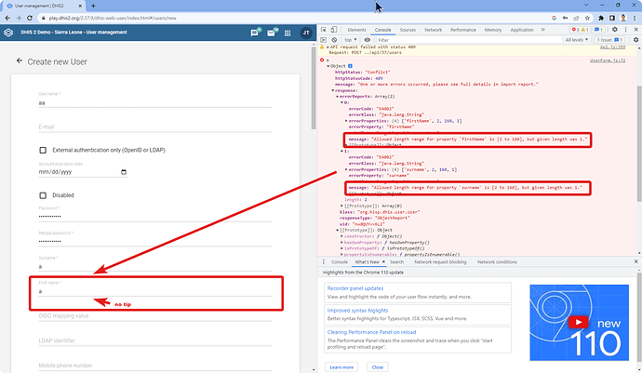The image size is (642, 373).
Task: Open the DHIS2 apps grid menu
Action: point(288,33)
